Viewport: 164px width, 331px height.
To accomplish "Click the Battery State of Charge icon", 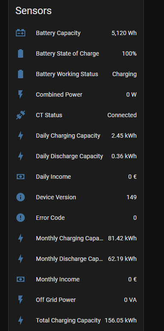I will click(21, 53).
